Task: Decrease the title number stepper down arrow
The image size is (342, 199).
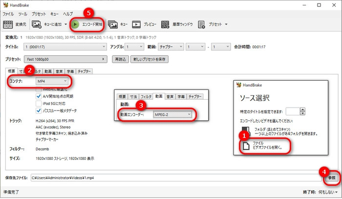Action: coord(302,113)
